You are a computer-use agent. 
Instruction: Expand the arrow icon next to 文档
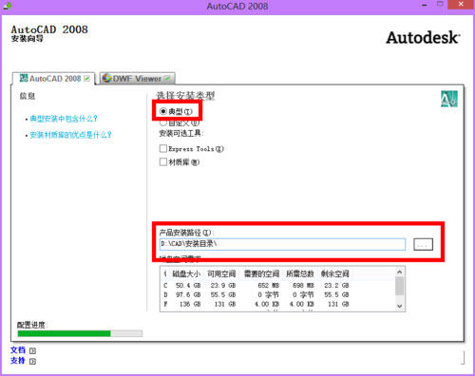click(32, 350)
